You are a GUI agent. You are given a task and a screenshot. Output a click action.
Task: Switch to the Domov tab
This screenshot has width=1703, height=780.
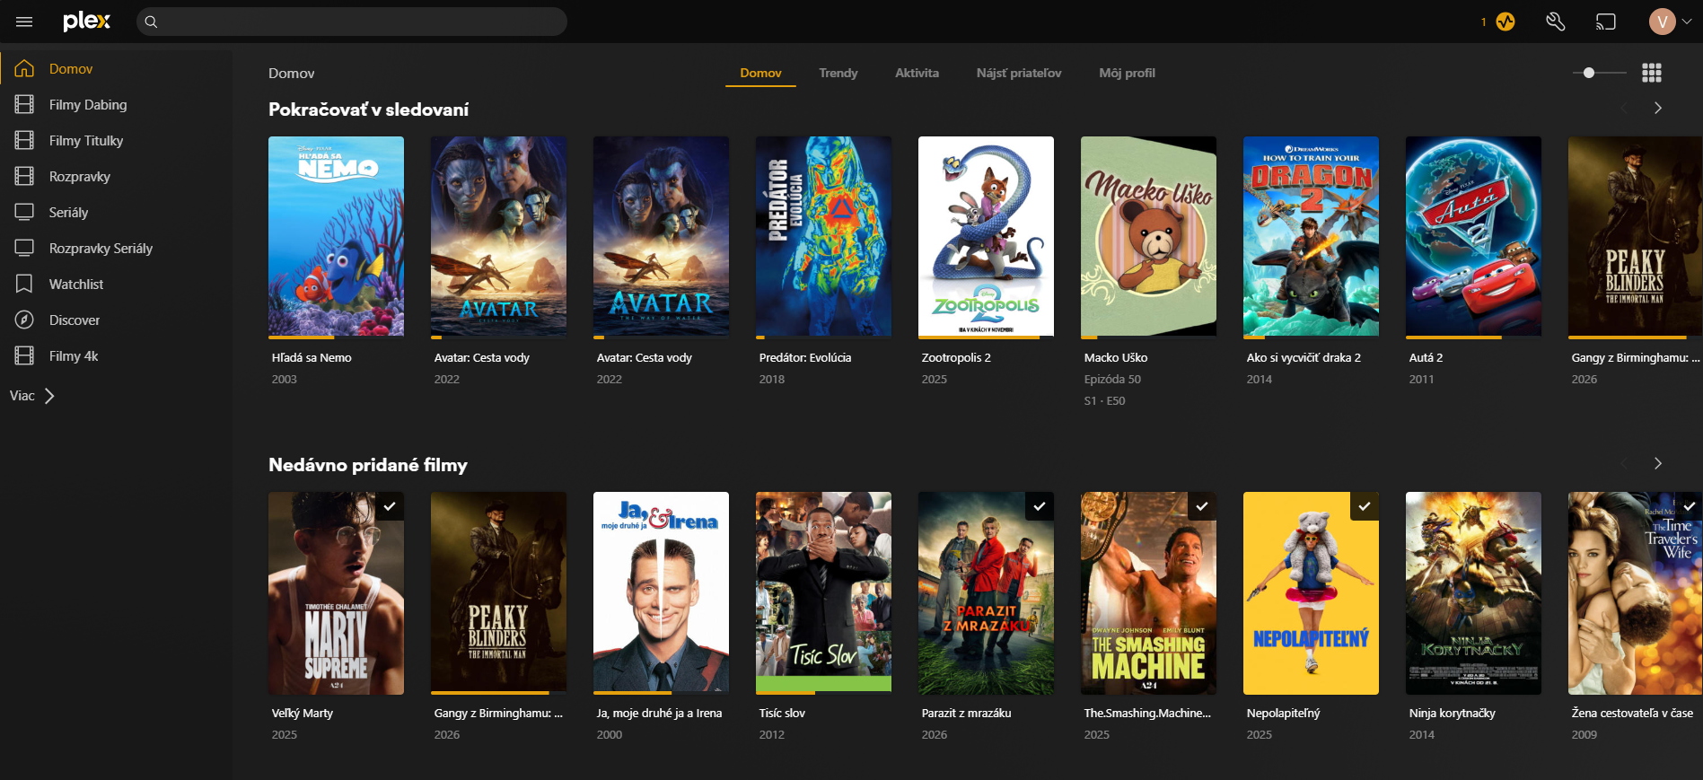coord(760,73)
